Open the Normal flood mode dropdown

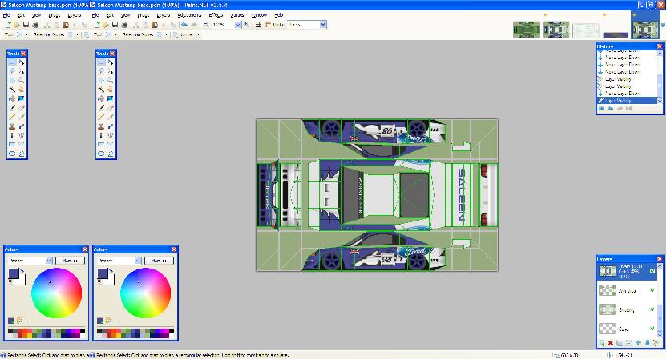pos(198,35)
